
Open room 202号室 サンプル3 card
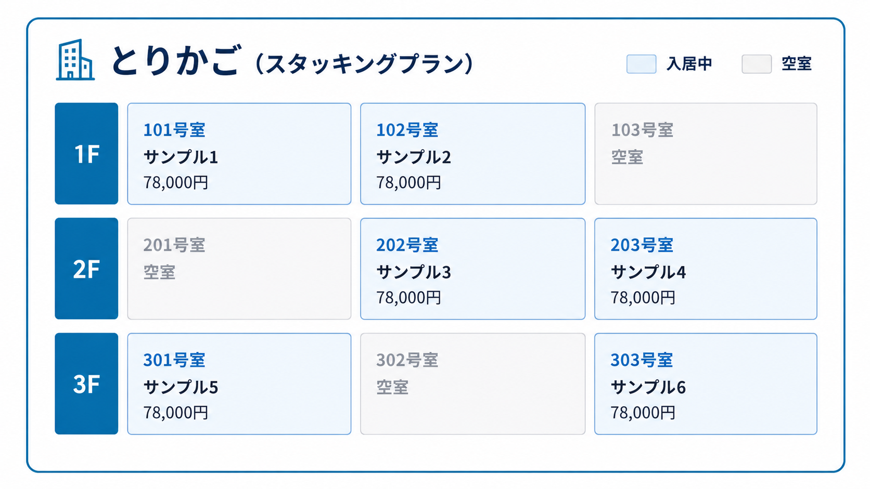tap(472, 269)
